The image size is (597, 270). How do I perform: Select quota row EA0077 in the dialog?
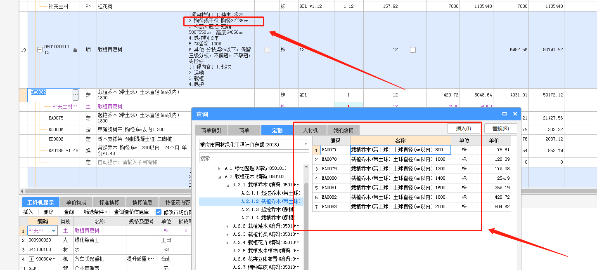(412, 150)
